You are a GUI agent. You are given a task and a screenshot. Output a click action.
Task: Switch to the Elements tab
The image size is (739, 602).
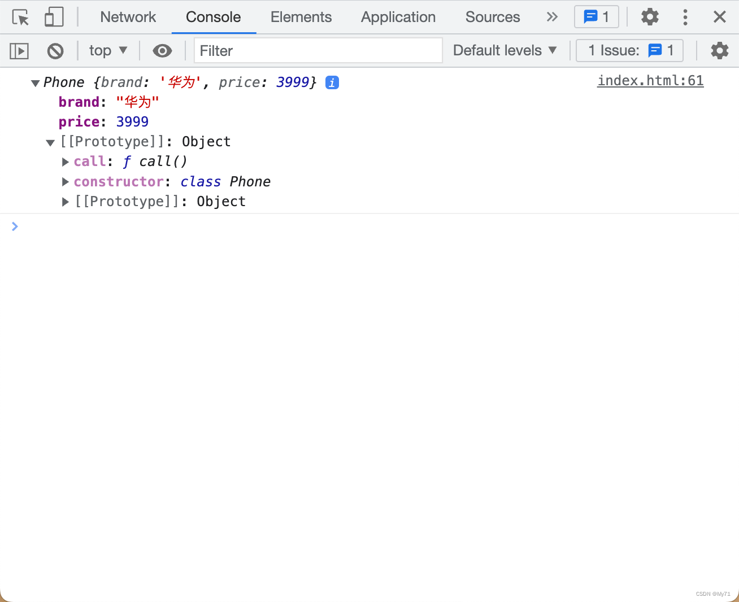(301, 17)
